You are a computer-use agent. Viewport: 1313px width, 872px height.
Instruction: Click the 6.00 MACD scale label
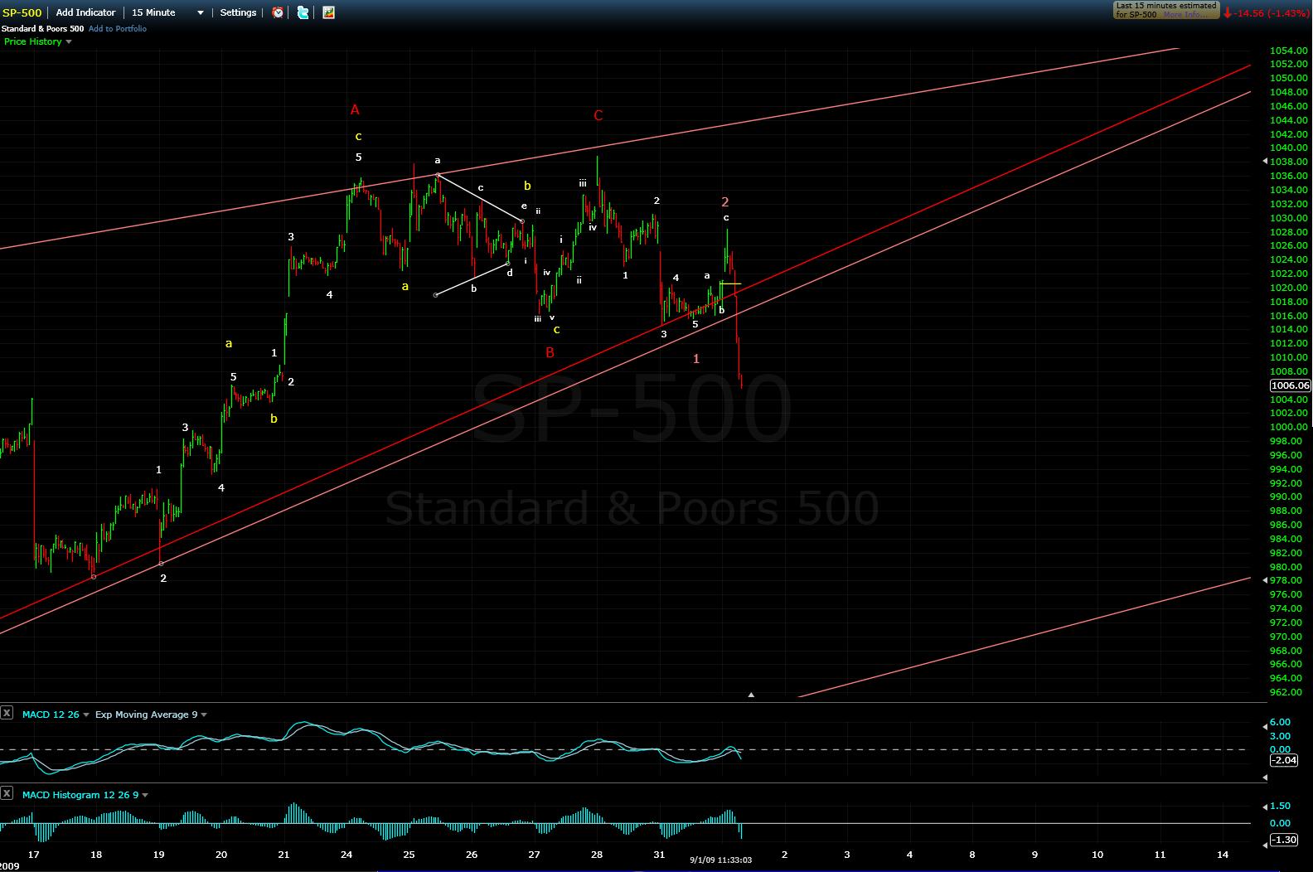(1280, 722)
